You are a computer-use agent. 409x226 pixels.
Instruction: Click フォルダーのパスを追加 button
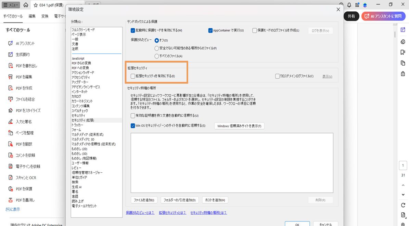(x=179, y=200)
